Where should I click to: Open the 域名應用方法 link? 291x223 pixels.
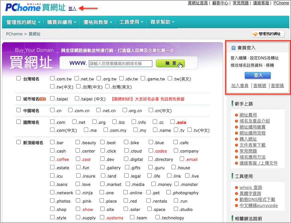[x=252, y=157]
